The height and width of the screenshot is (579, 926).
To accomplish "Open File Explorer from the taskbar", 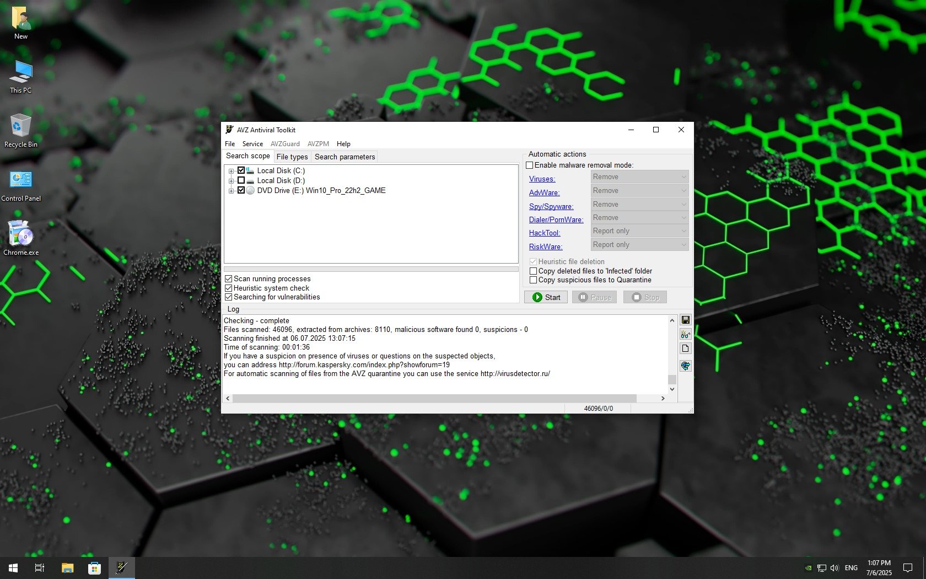I will click(67, 568).
